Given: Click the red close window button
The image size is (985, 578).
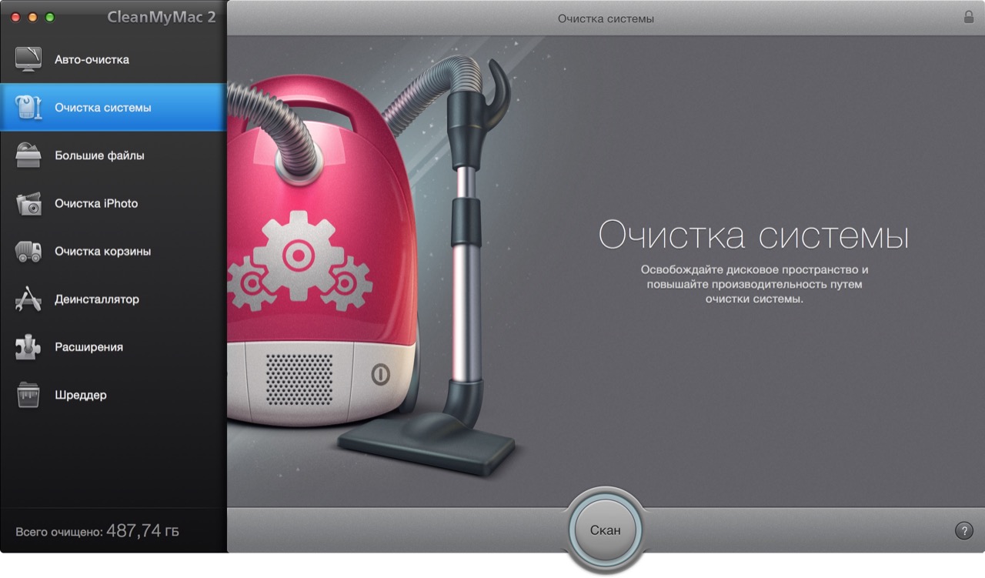Looking at the screenshot, I should (15, 17).
